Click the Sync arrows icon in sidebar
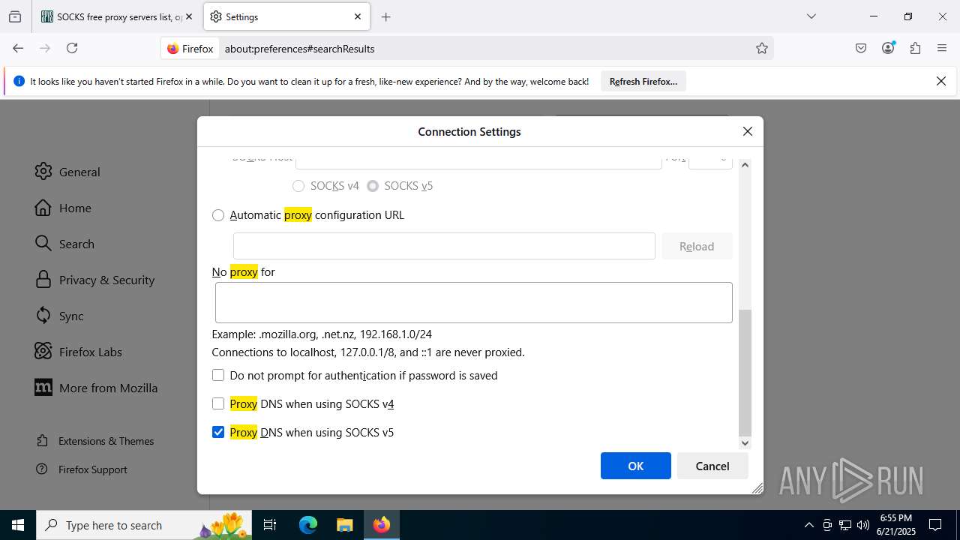Viewport: 960px width, 540px height. tap(43, 316)
